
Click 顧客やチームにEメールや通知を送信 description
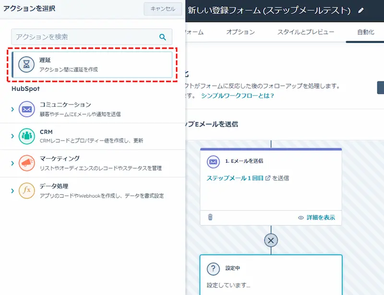tap(80, 114)
